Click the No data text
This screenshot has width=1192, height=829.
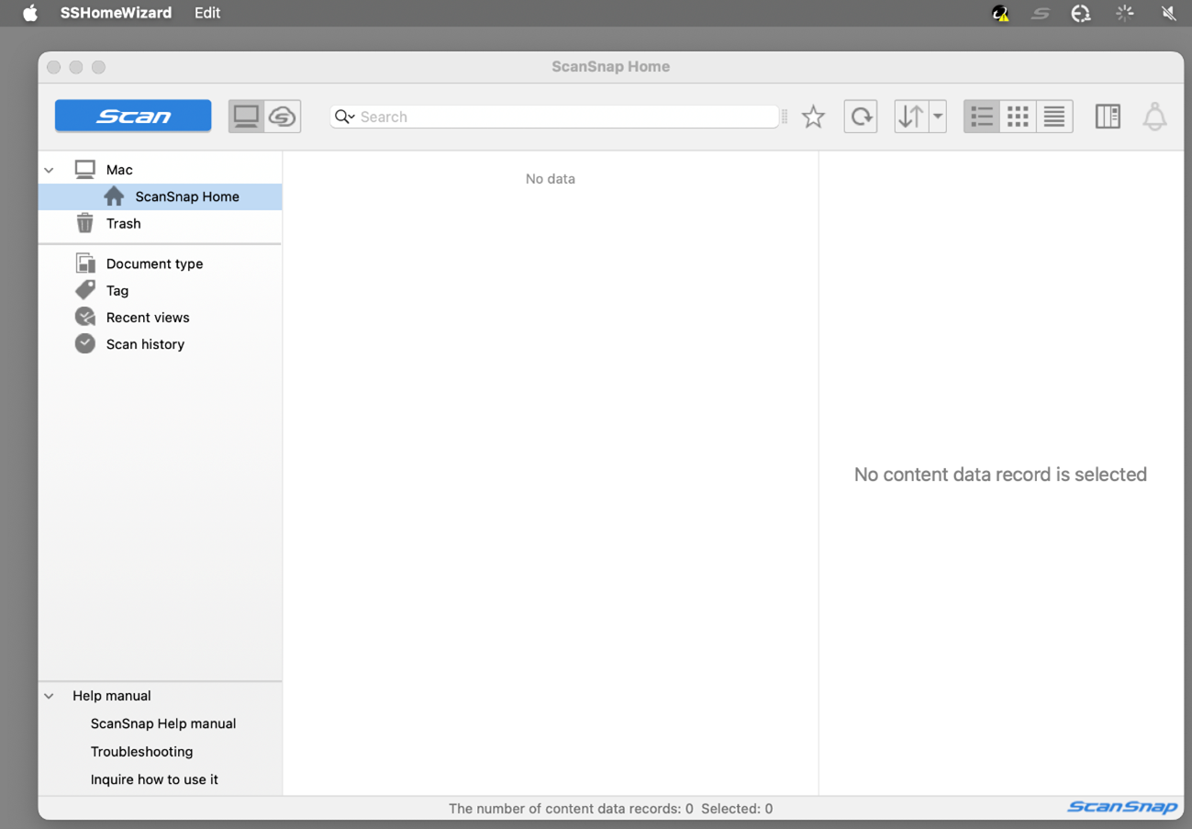tap(551, 179)
